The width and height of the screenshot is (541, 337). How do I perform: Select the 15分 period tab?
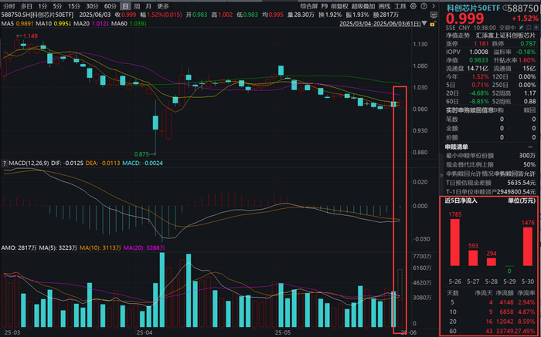(74, 6)
